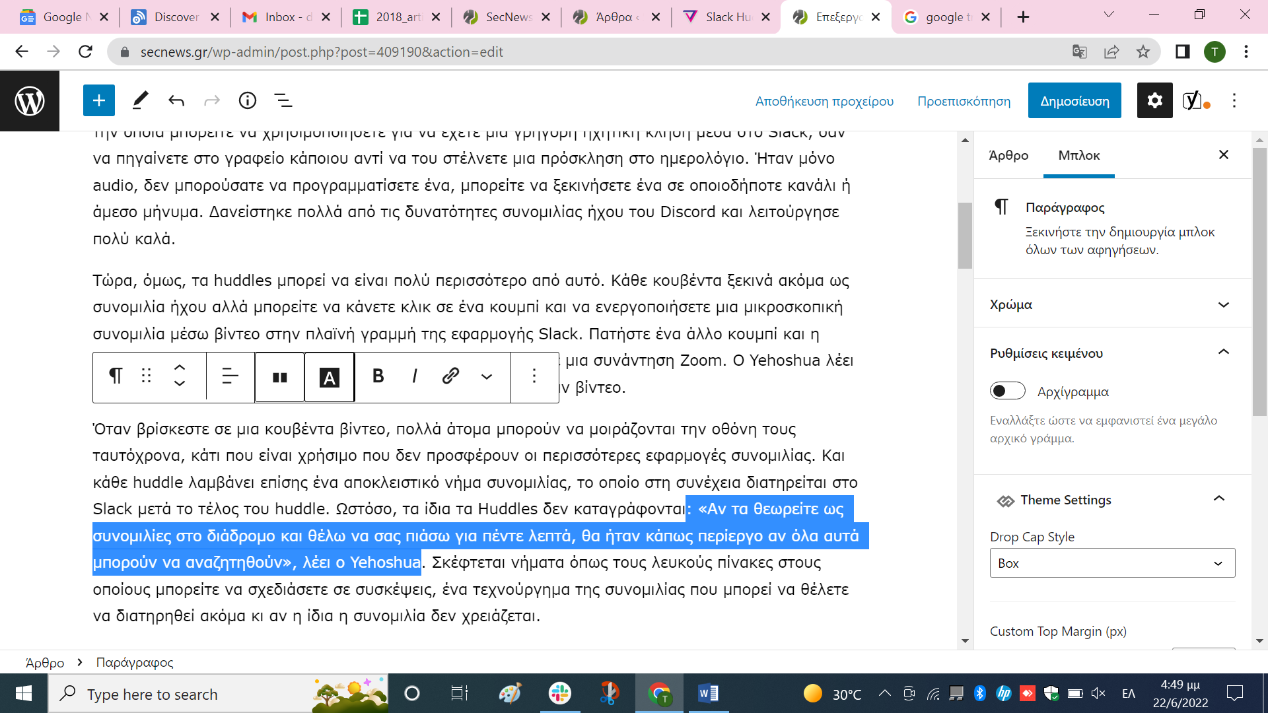The image size is (1268, 713).
Task: Insert a link on selected text
Action: point(451,376)
